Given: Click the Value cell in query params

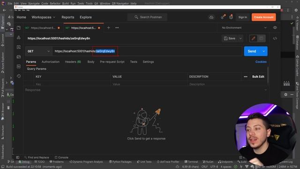Looking at the screenshot, I should pos(149,84).
